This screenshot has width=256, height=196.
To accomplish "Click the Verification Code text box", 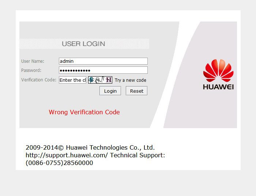I will click(72, 80).
